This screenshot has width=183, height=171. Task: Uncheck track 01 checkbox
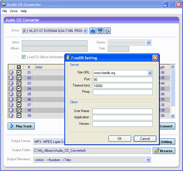coord(19,72)
